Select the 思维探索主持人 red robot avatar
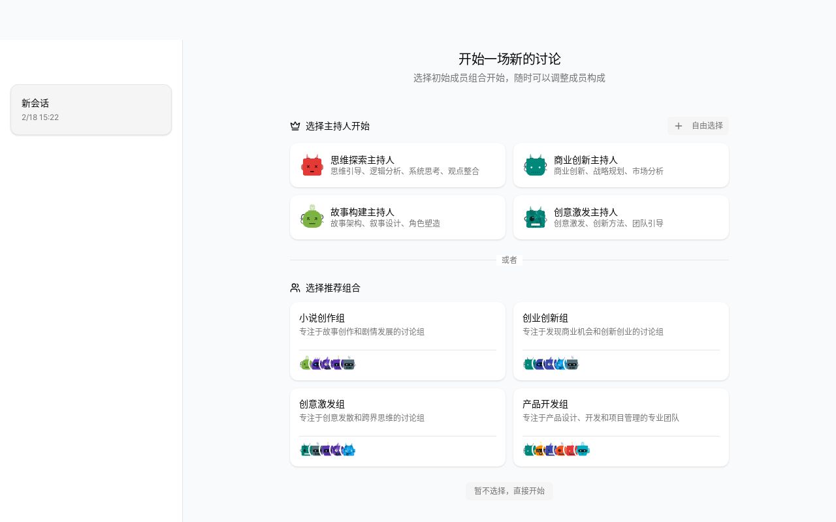 [312, 165]
